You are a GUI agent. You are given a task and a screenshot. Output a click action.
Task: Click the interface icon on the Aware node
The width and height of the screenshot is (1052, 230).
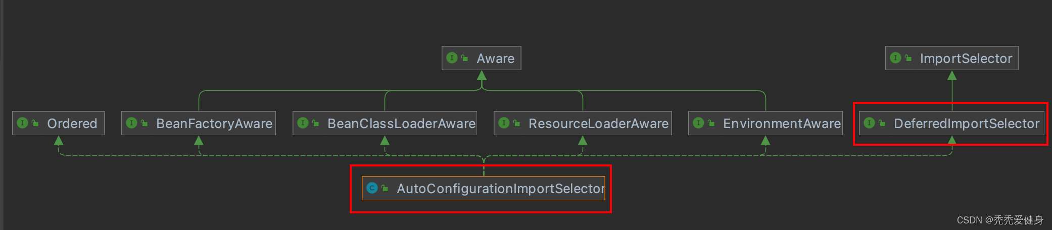(452, 58)
